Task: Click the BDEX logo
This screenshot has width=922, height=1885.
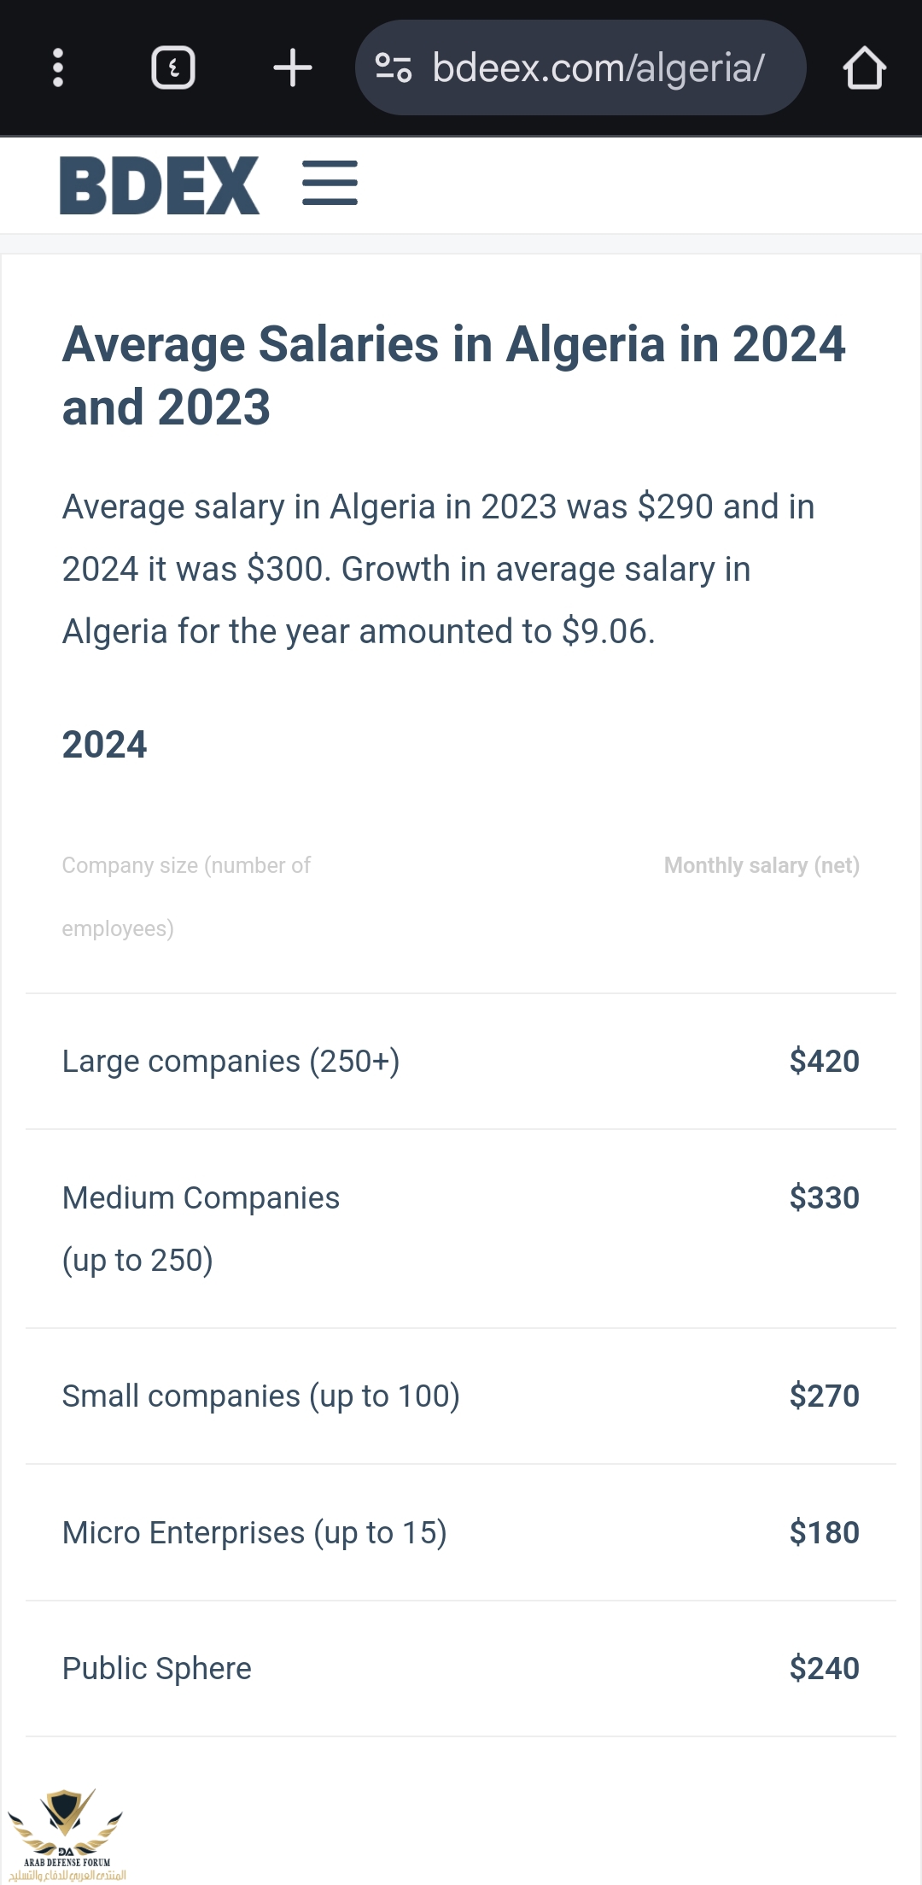Action: (x=160, y=184)
